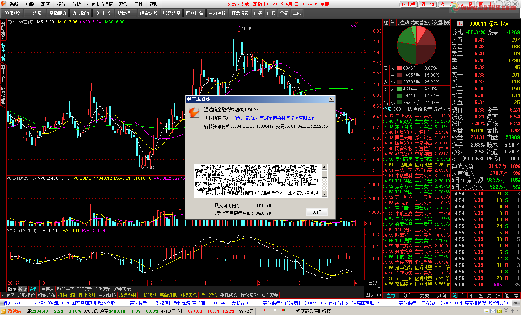This screenshot has height=316, width=521.
Task: Click the 强势选股 toolbar button
Action: (x=172, y=13)
